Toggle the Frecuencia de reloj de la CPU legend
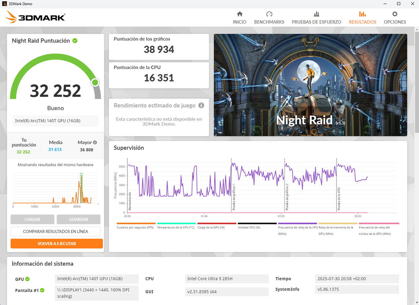Viewport: 419px width, 305px height. (297, 229)
